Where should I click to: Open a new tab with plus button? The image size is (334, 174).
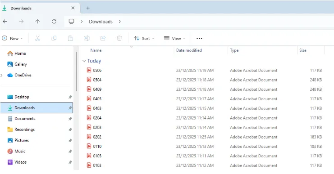point(88,8)
